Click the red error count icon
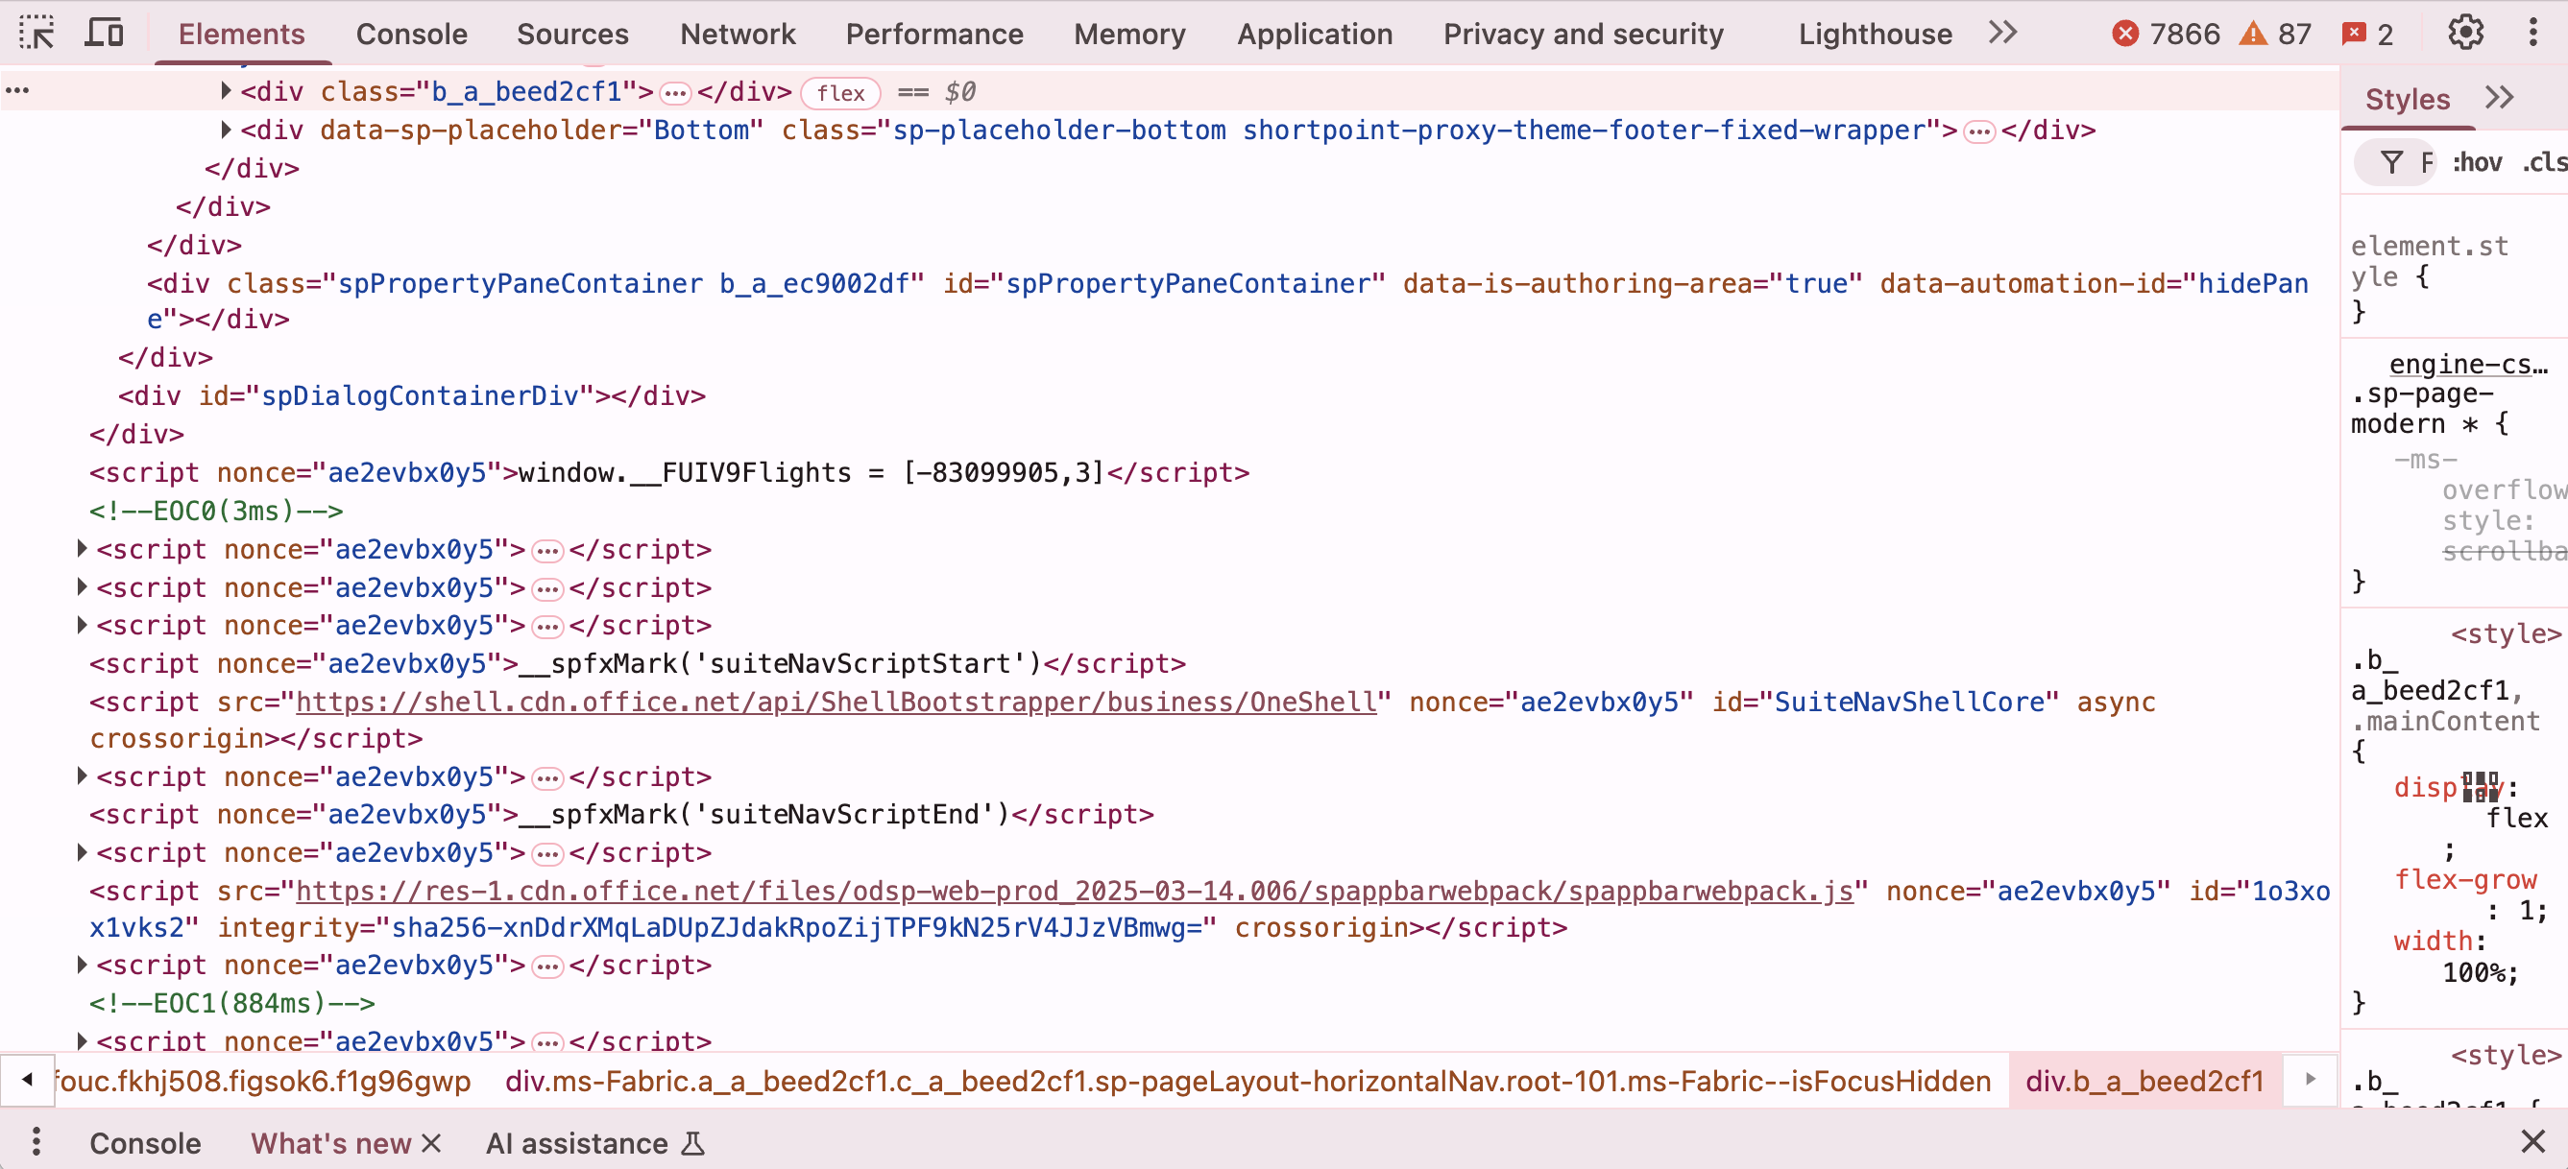The height and width of the screenshot is (1169, 2568). pos(2124,34)
